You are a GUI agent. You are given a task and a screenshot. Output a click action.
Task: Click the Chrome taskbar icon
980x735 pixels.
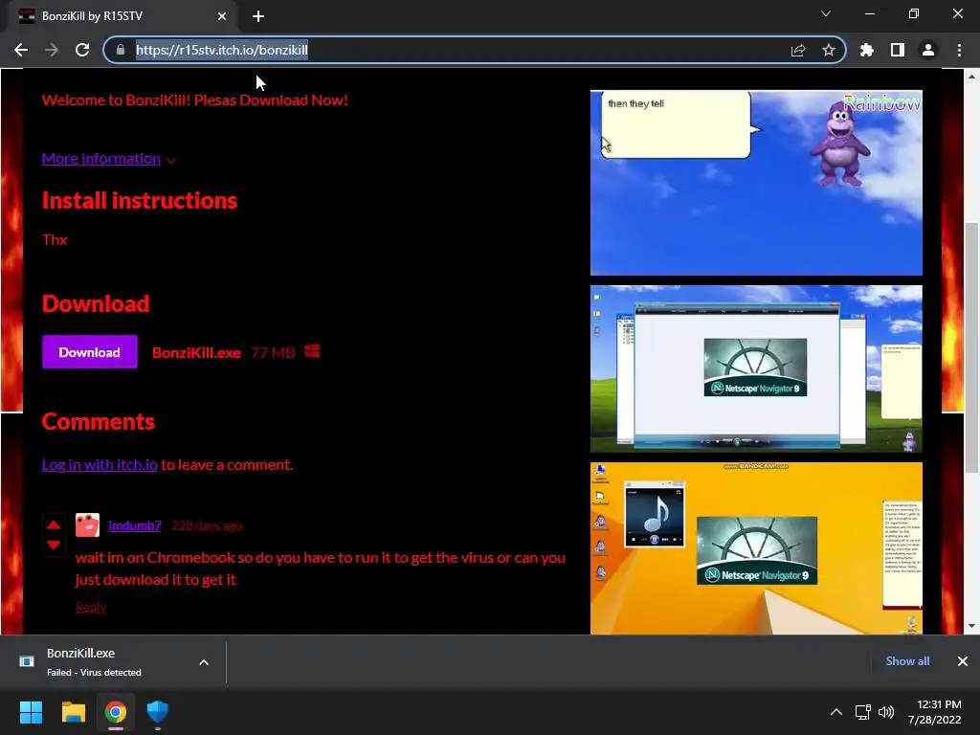coord(116,712)
